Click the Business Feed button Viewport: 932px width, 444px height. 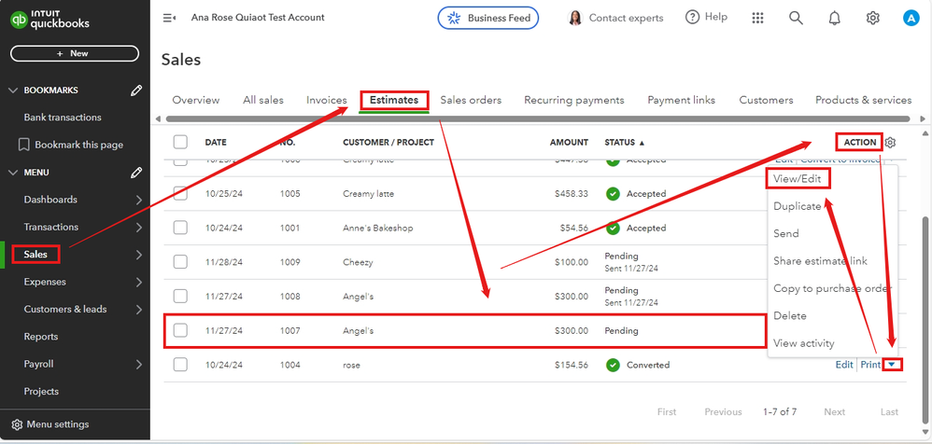click(x=487, y=18)
